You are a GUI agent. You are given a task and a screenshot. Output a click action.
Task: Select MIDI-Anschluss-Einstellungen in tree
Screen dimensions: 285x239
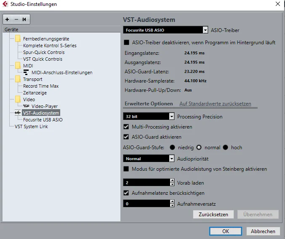62,73
